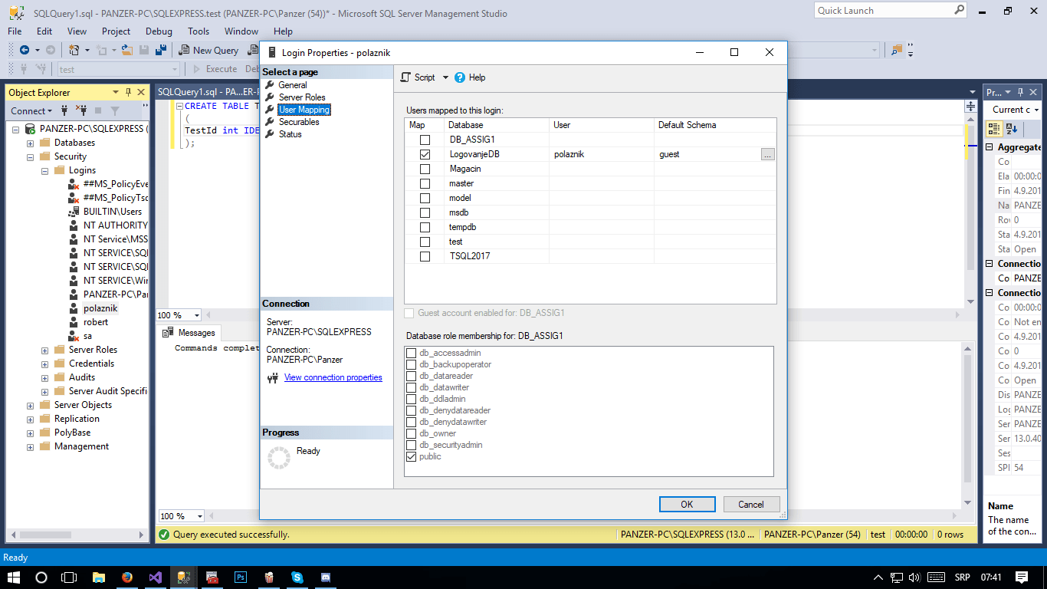Click the Help icon in Login Properties
This screenshot has width=1047, height=589.
(x=460, y=77)
